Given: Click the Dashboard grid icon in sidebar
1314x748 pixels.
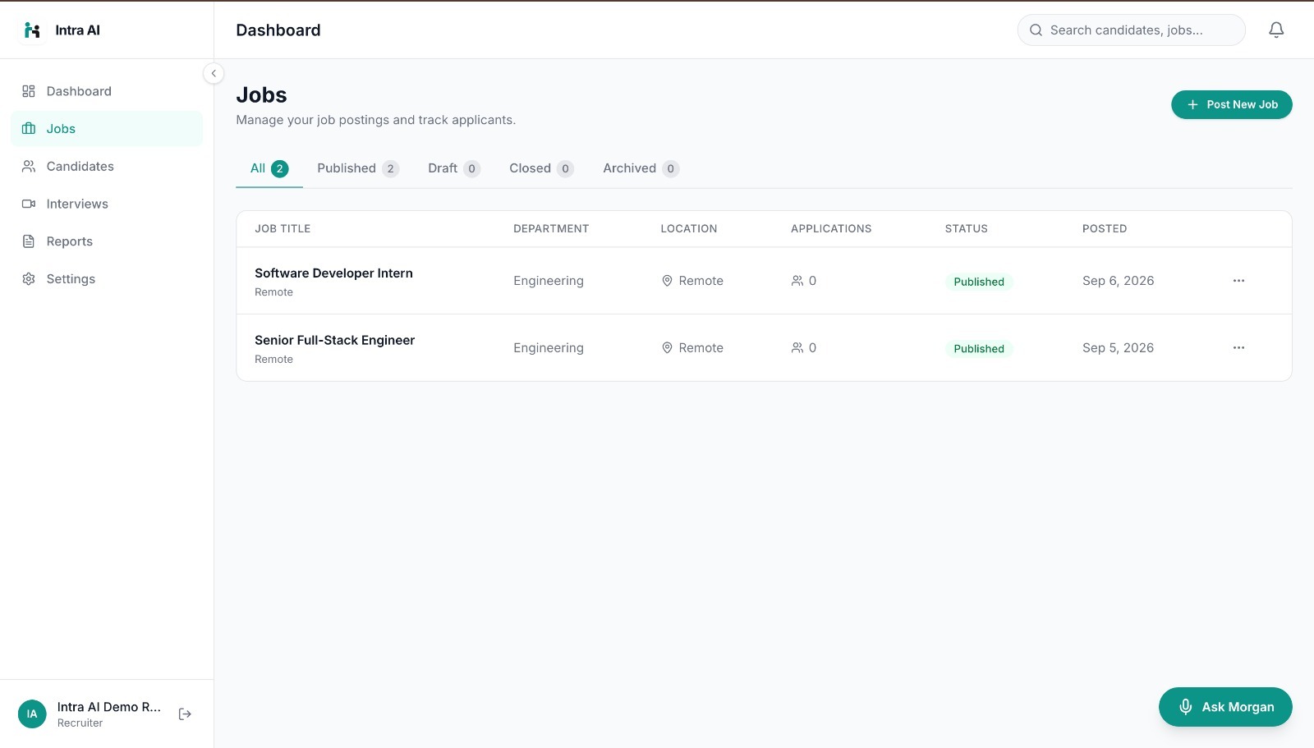Looking at the screenshot, I should tap(29, 91).
